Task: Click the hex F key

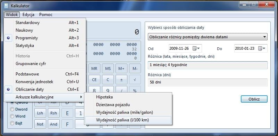Action: coord(67,124)
